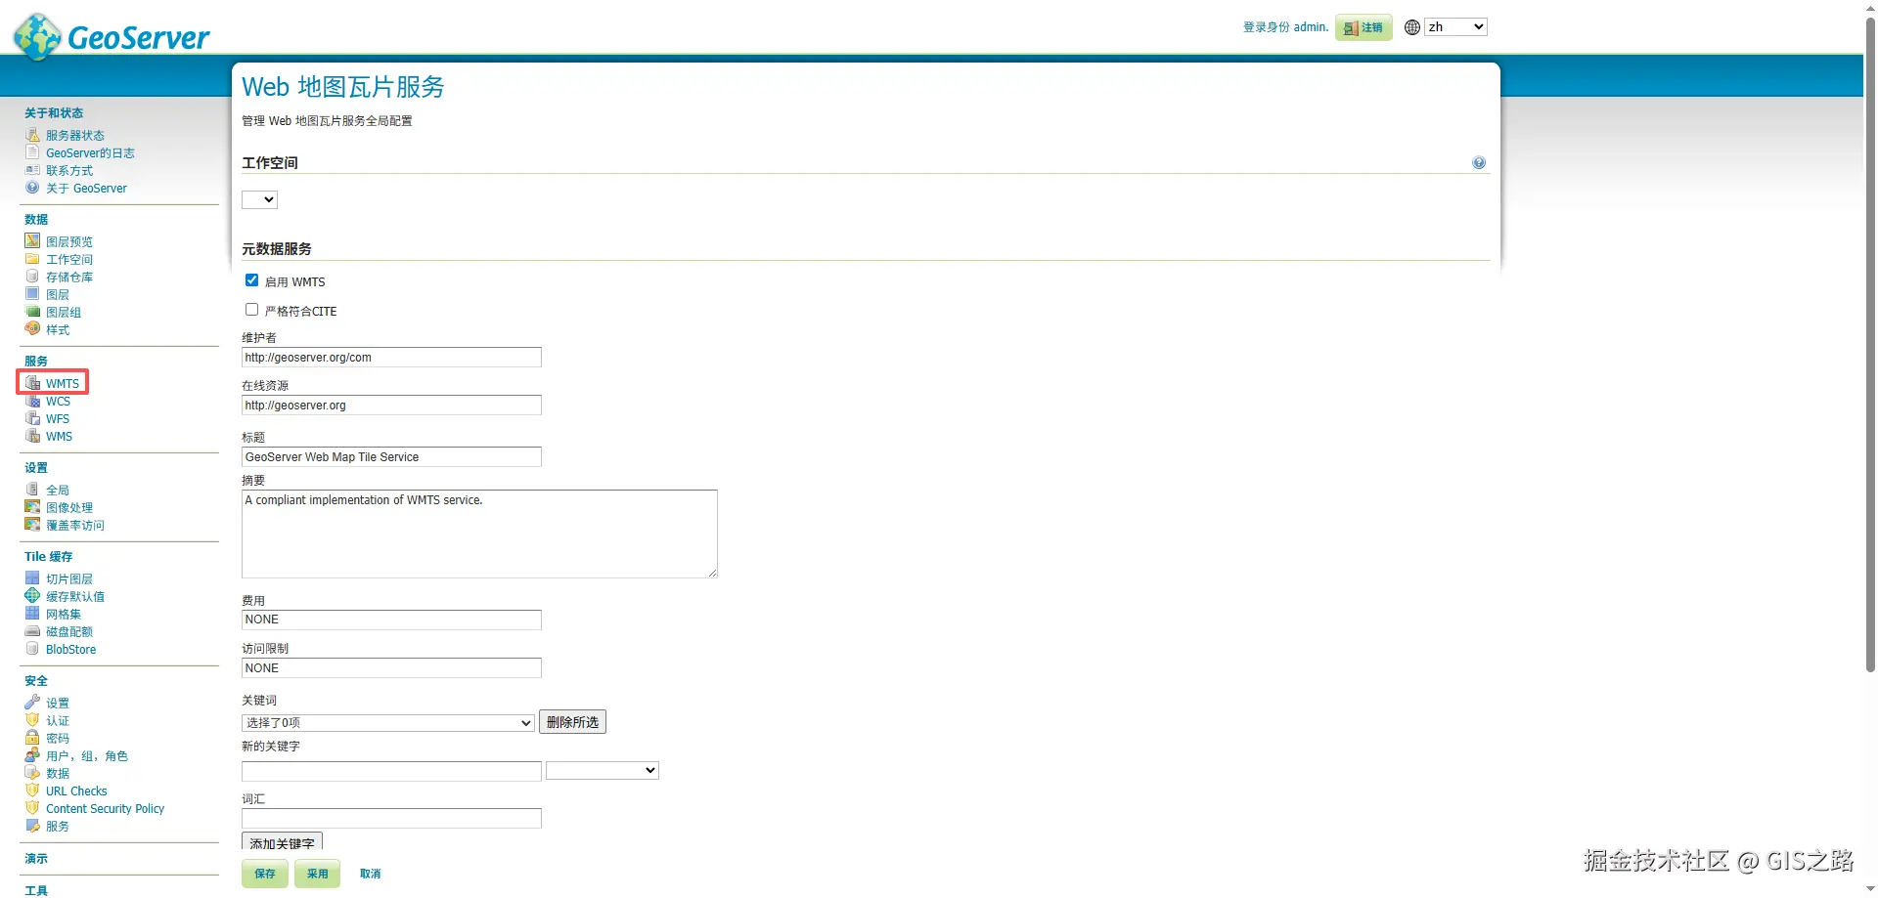
Task: Toggle the 启用 WMTS checkbox
Action: (251, 280)
